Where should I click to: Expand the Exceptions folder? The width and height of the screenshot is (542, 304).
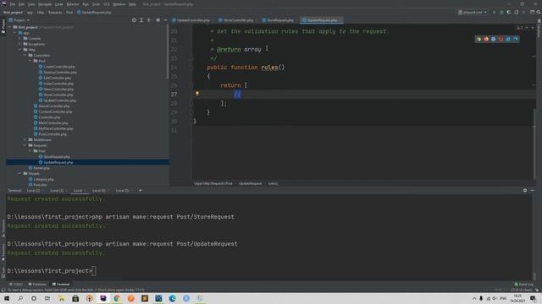click(x=20, y=44)
